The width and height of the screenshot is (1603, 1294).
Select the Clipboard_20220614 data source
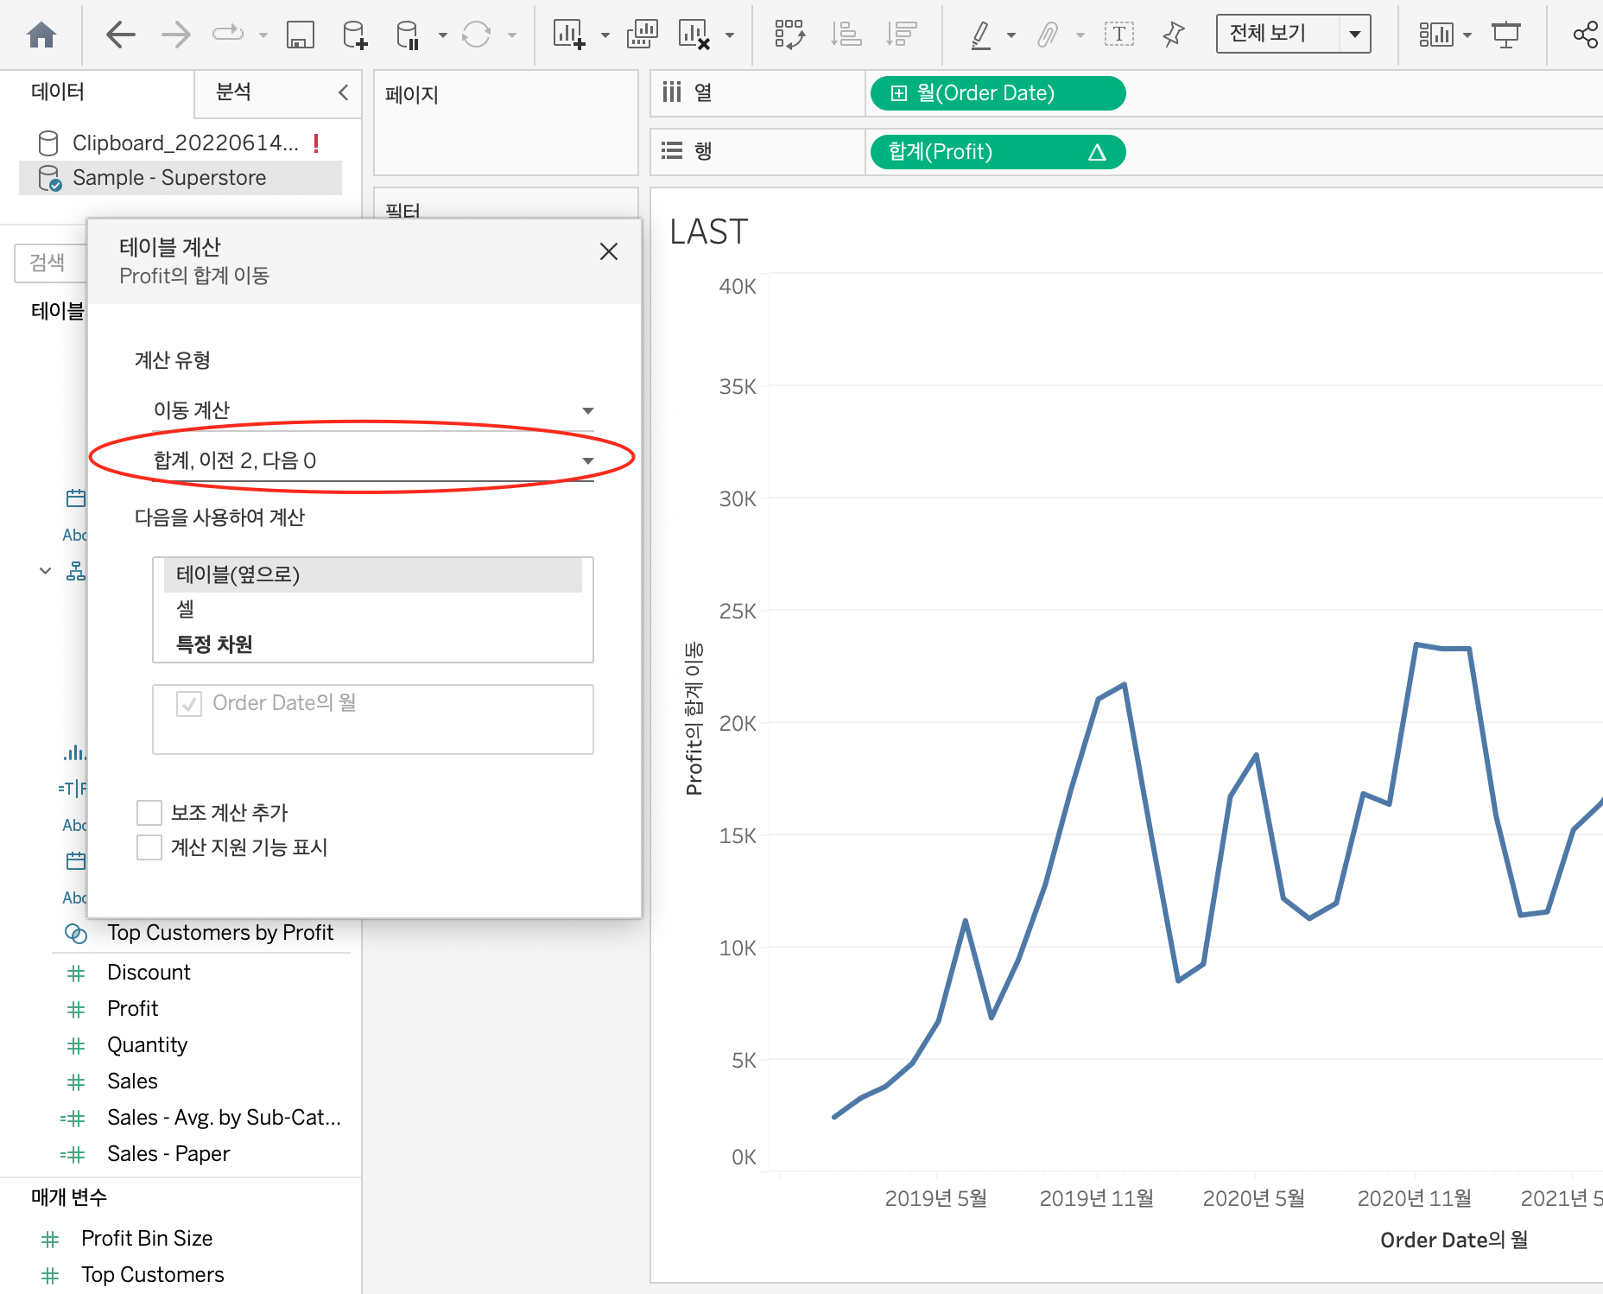pyautogui.click(x=181, y=143)
